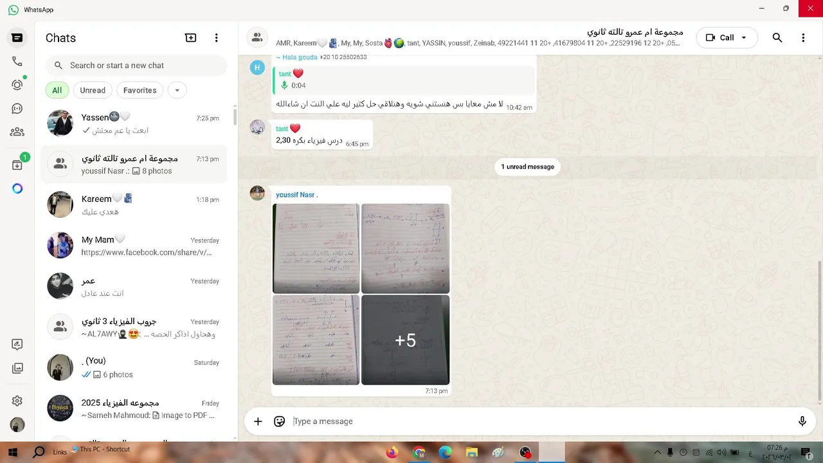Open My Mam chat
The width and height of the screenshot is (823, 463).
(134, 246)
